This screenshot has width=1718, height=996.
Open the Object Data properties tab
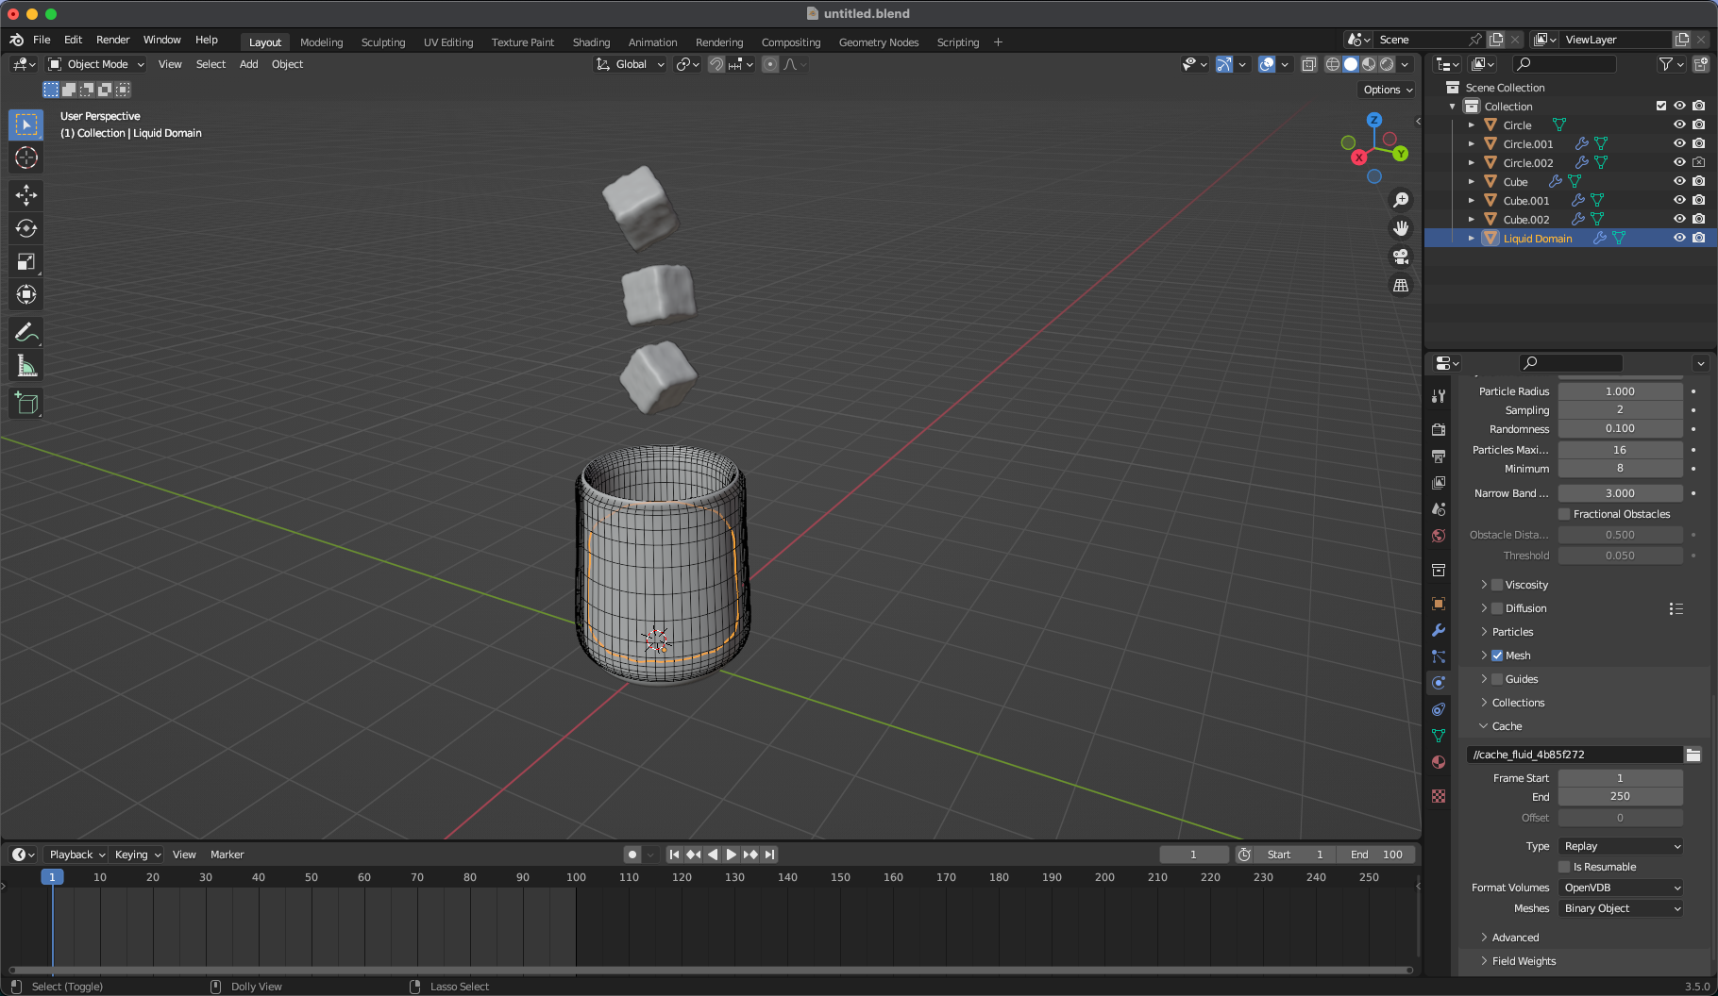pyautogui.click(x=1439, y=736)
